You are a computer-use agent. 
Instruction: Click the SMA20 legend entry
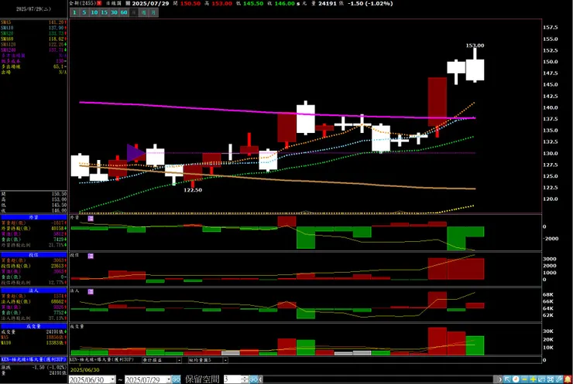(33, 33)
